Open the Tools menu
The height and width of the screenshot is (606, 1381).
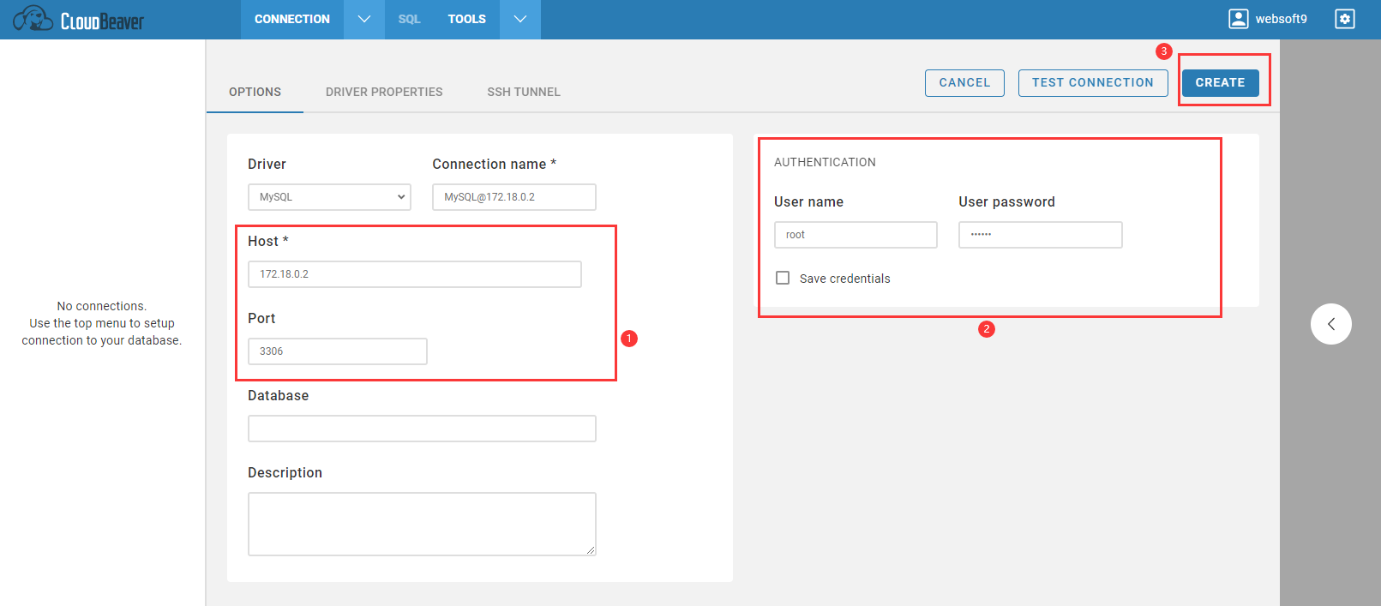pos(466,19)
